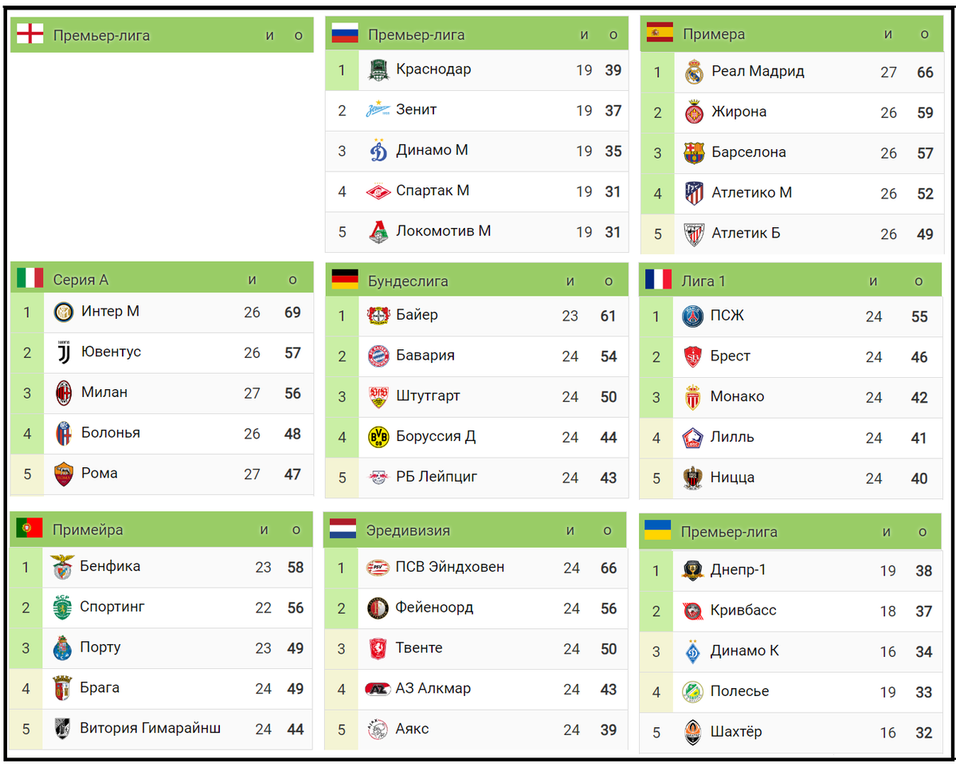Open the Серия А league header

click(80, 280)
